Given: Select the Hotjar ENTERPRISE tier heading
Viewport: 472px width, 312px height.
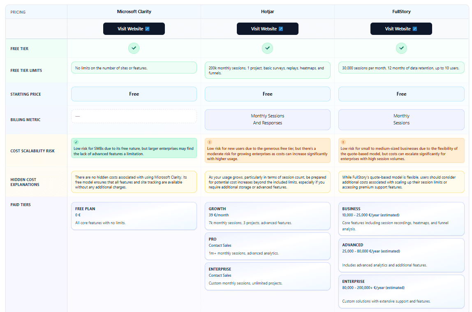Looking at the screenshot, I should pyautogui.click(x=220, y=269).
